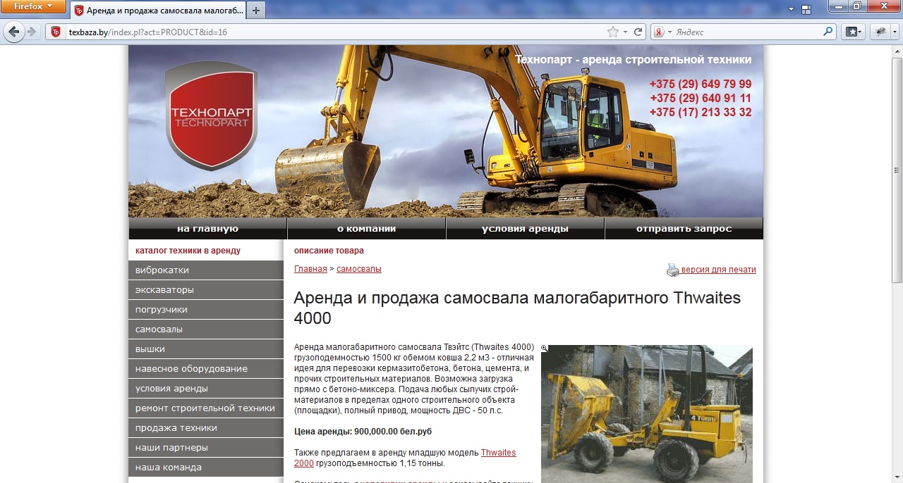The height and width of the screenshot is (483, 903).
Task: Open a new tab with plus button
Action: (x=256, y=11)
